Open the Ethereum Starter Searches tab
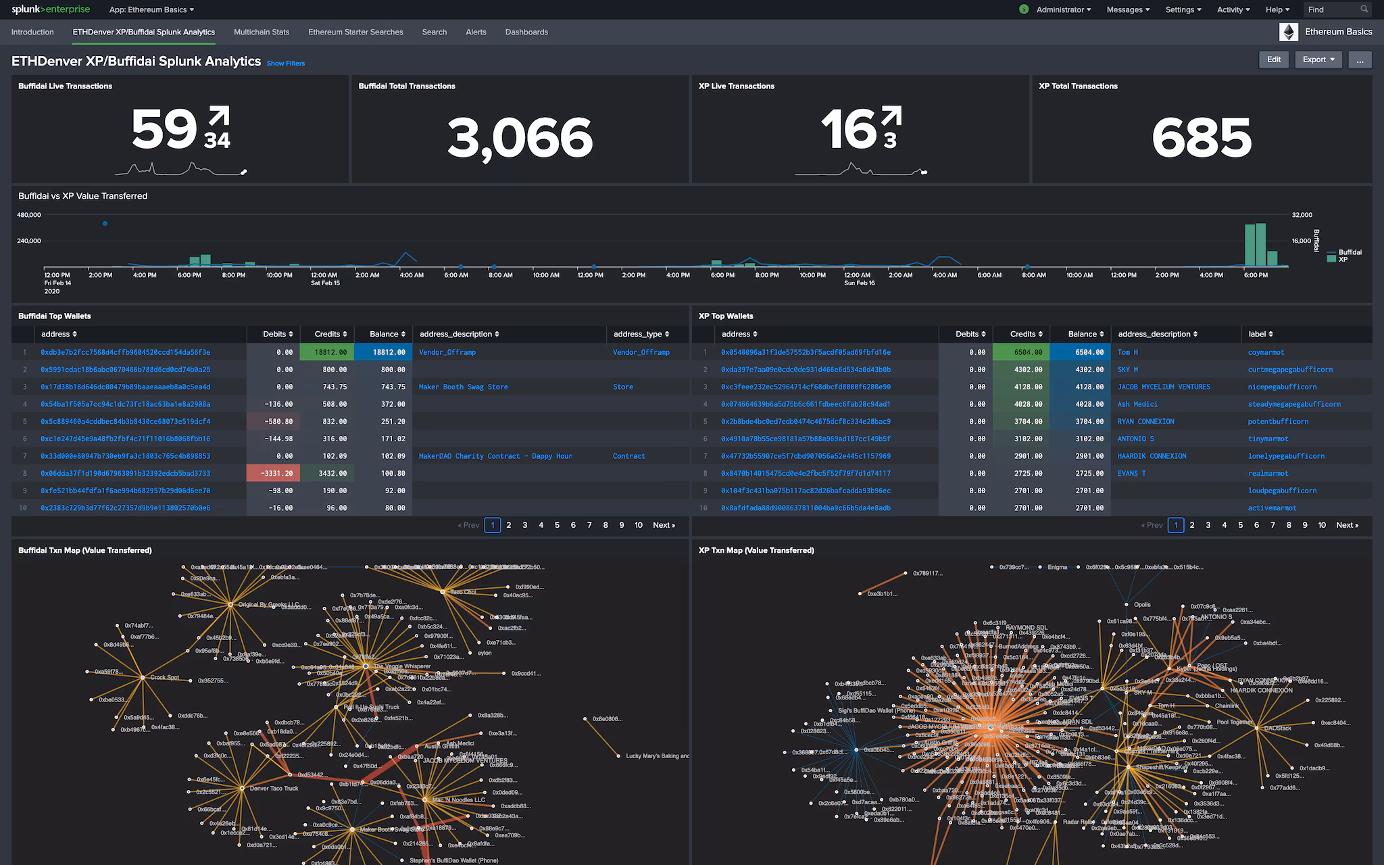Image resolution: width=1384 pixels, height=865 pixels. pos(355,32)
